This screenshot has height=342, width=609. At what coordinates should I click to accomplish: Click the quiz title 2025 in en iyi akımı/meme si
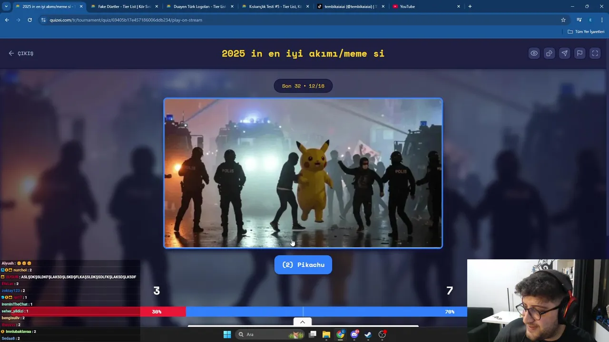click(303, 53)
